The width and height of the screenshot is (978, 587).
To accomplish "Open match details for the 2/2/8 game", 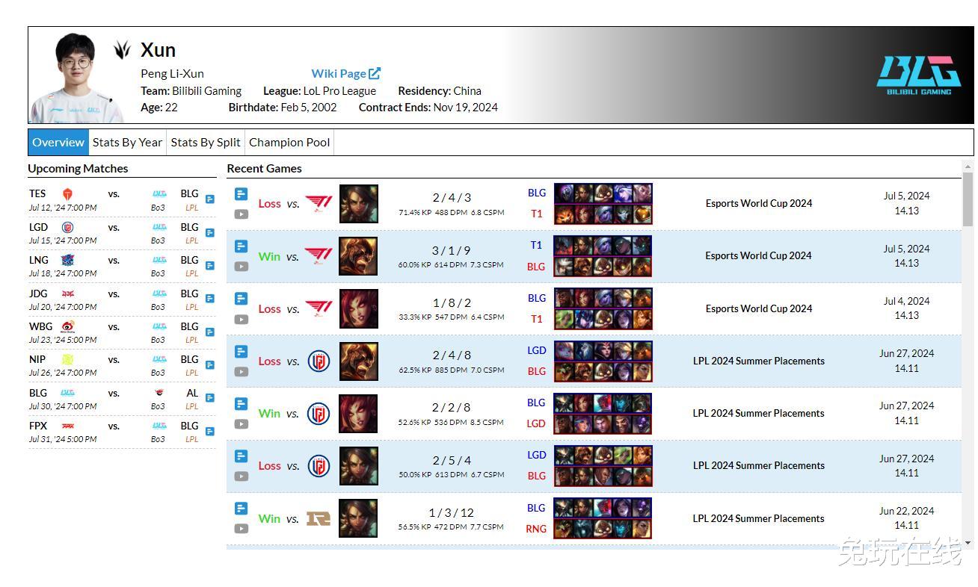I will coord(241,404).
